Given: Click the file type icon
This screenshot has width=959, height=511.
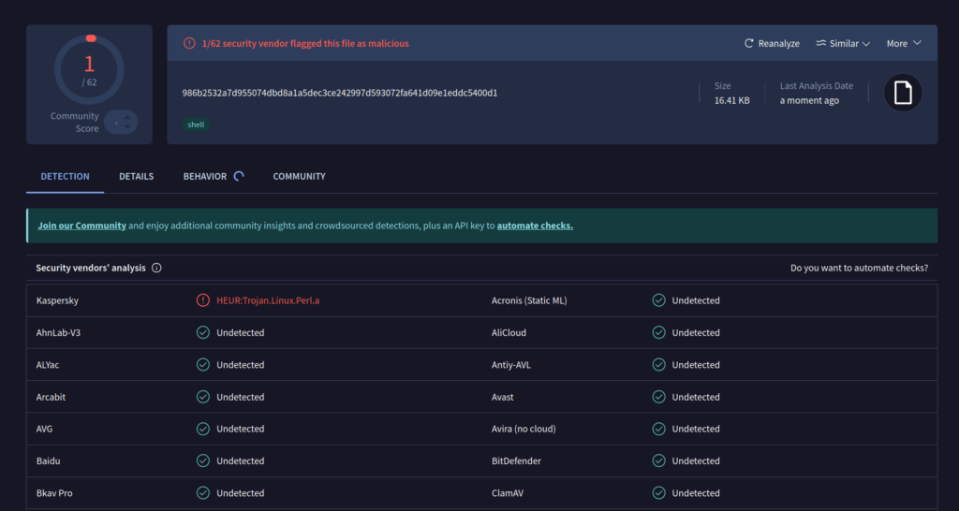Looking at the screenshot, I should click(903, 93).
